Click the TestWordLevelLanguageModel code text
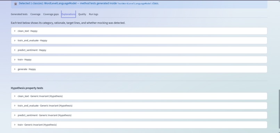 pyautogui.click(x=134, y=3)
